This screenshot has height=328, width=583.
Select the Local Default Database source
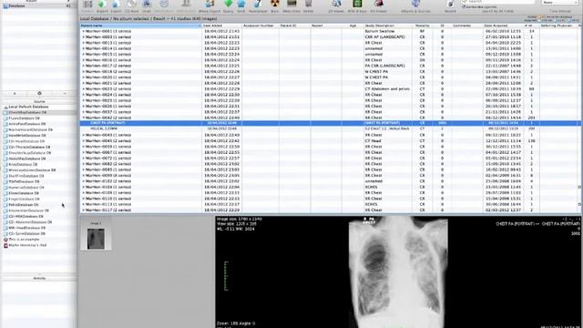(28, 107)
